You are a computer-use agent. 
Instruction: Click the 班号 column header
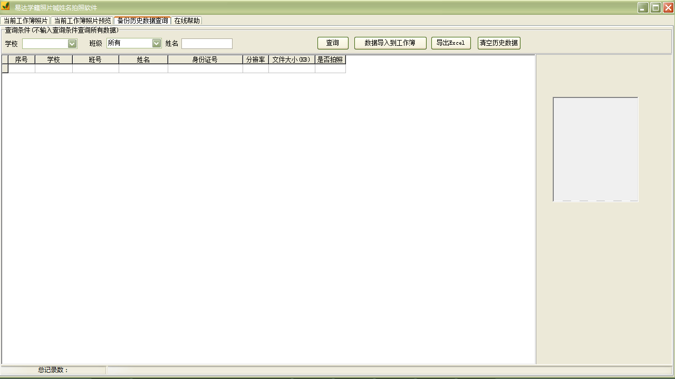pyautogui.click(x=95, y=59)
